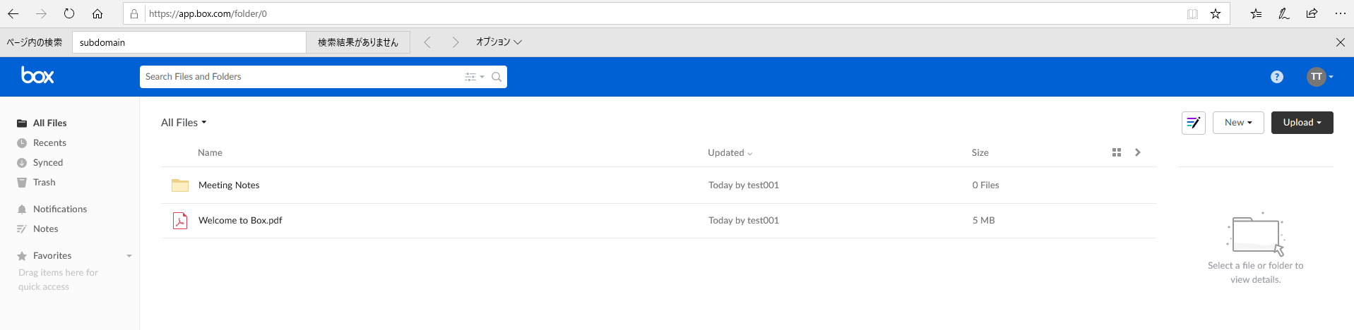Click the Welcome to Box PDF icon
This screenshot has width=1354, height=330.
[180, 221]
